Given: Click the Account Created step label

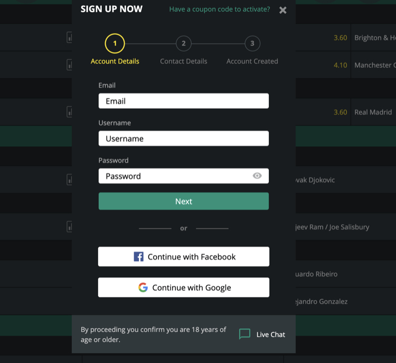Looking at the screenshot, I should point(252,61).
